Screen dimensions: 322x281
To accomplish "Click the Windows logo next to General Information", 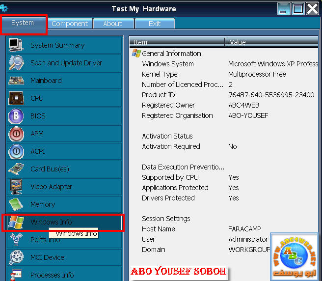I will tap(136, 53).
